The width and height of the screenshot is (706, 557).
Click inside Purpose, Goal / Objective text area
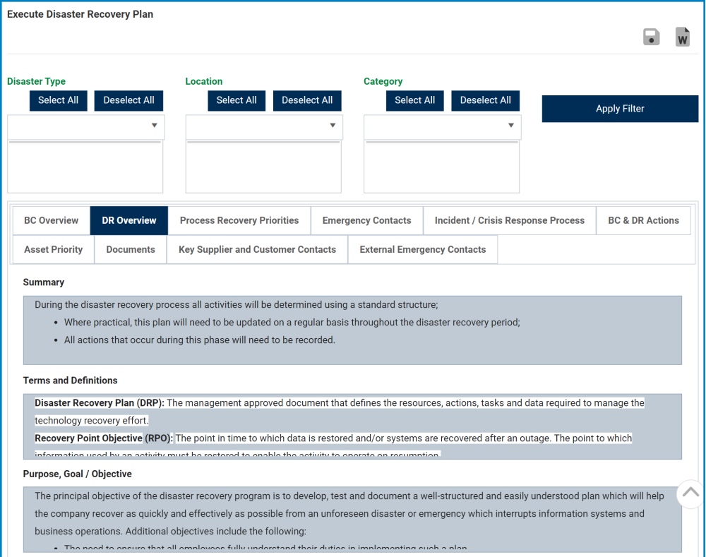pos(352,520)
